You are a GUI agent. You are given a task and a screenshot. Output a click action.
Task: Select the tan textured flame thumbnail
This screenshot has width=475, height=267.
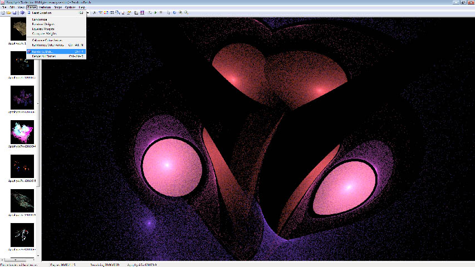pos(18,29)
